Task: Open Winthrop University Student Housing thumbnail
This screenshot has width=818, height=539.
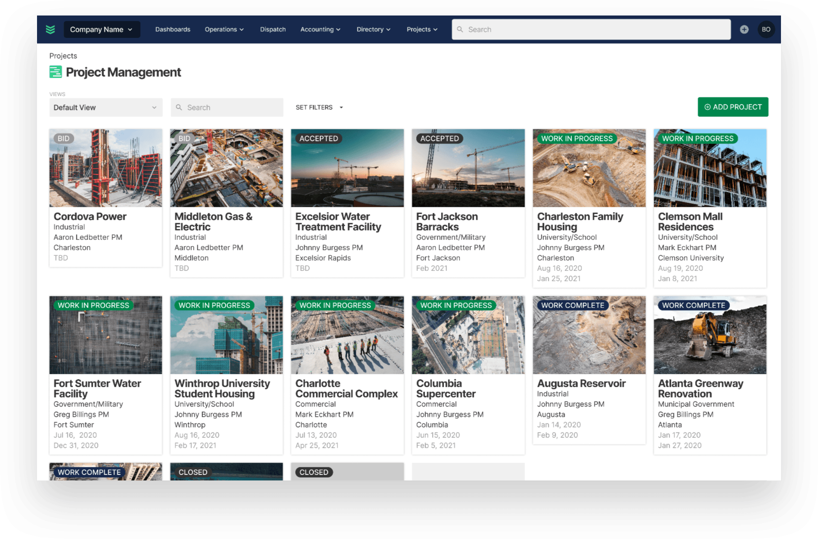Action: [226, 335]
